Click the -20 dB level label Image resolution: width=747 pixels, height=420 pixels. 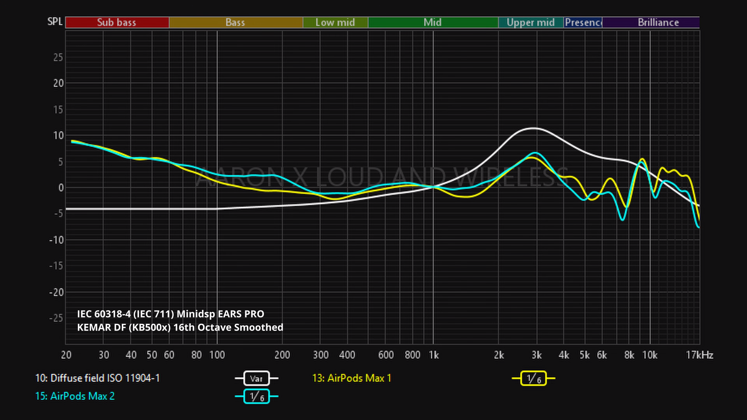56,292
